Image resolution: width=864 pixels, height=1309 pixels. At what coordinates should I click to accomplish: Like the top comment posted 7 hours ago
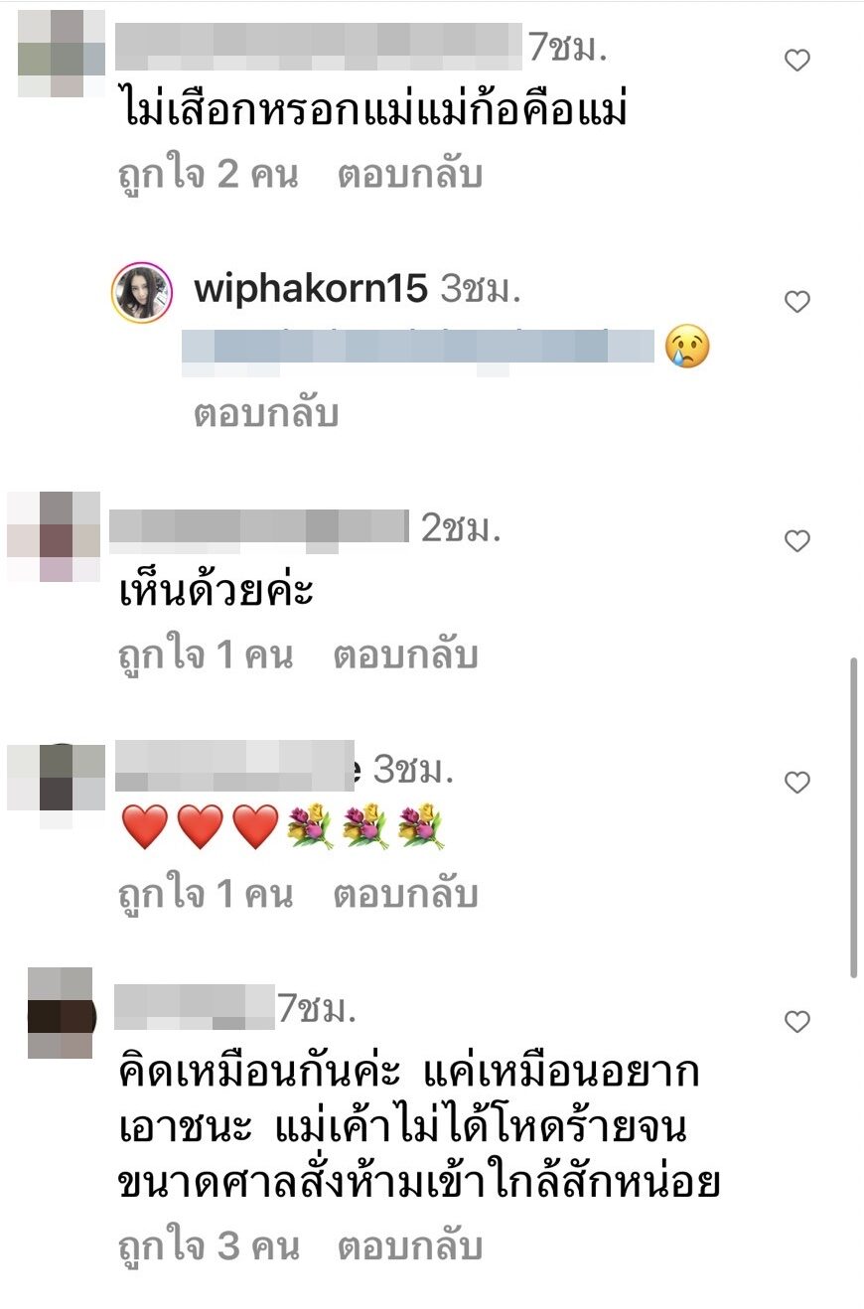[x=797, y=61]
